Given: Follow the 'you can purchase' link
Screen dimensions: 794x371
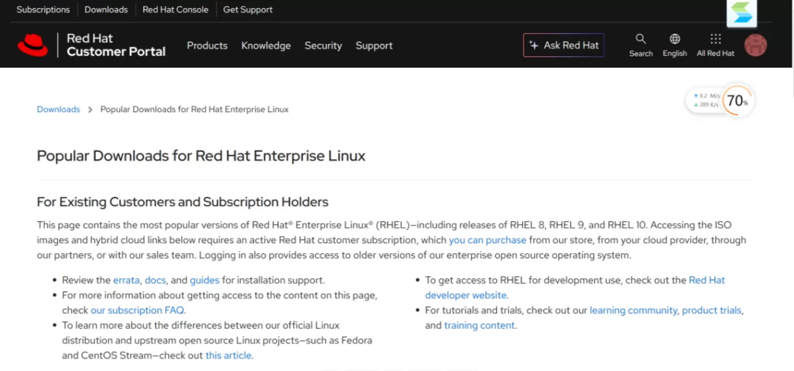Looking at the screenshot, I should coord(487,240).
